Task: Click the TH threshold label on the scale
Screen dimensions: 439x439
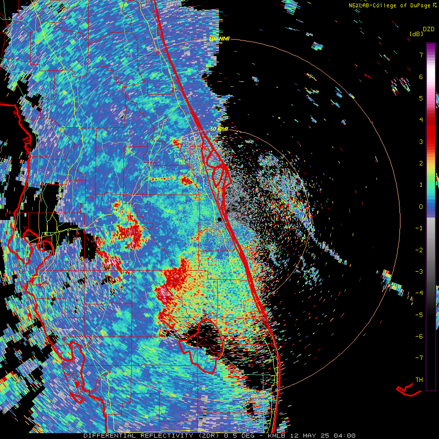Action: 419,380
